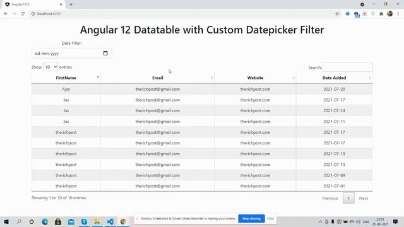Open the Windows Start menu

click(x=6, y=221)
